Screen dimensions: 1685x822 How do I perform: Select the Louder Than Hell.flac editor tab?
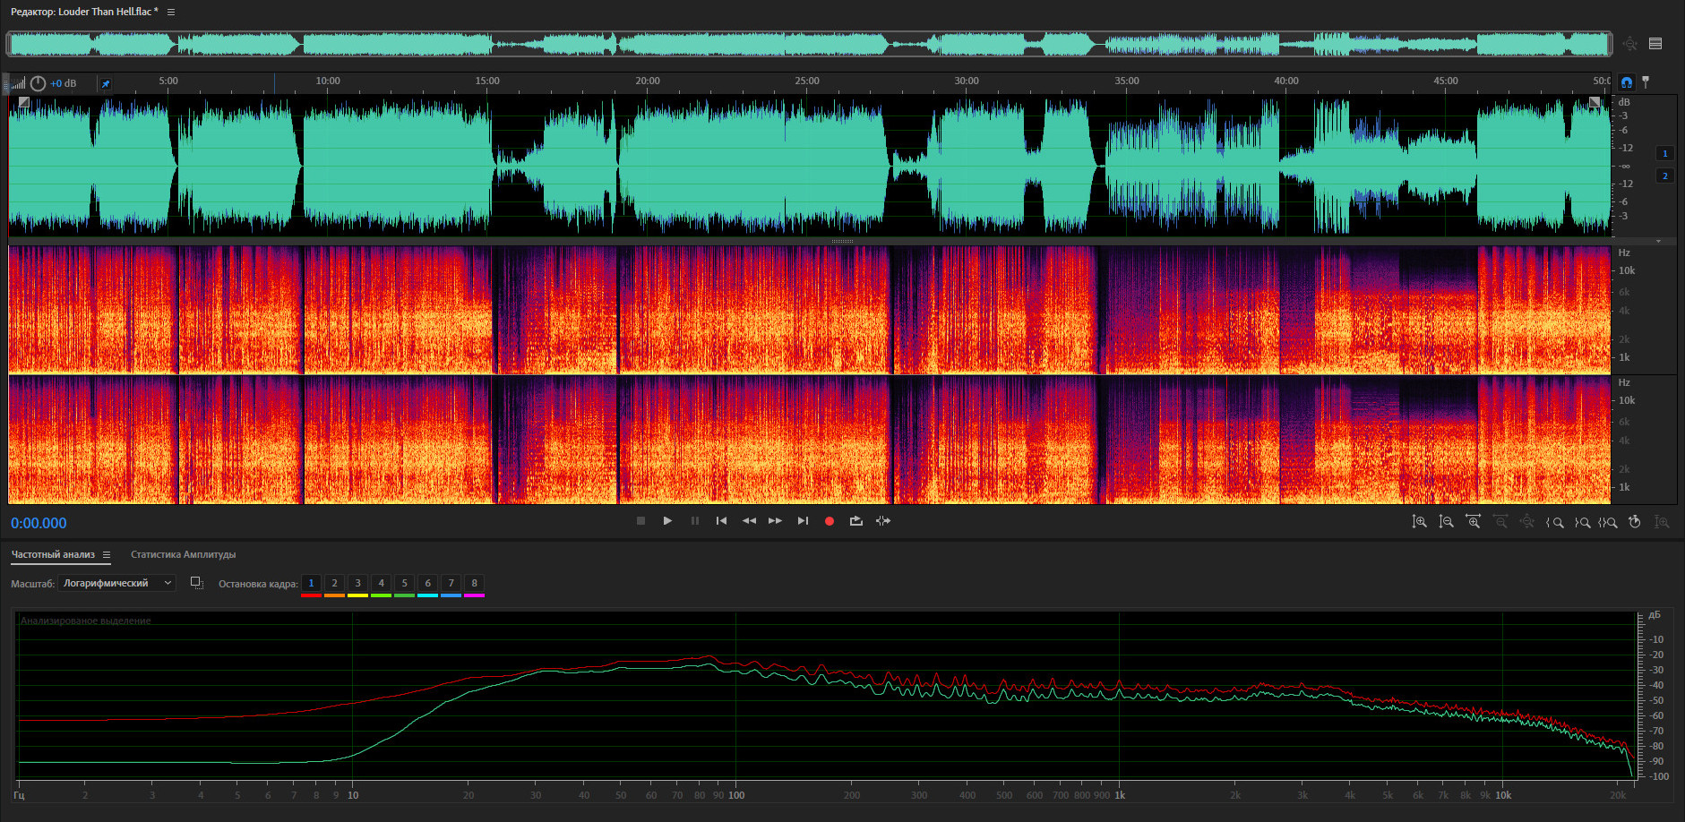coord(84,12)
